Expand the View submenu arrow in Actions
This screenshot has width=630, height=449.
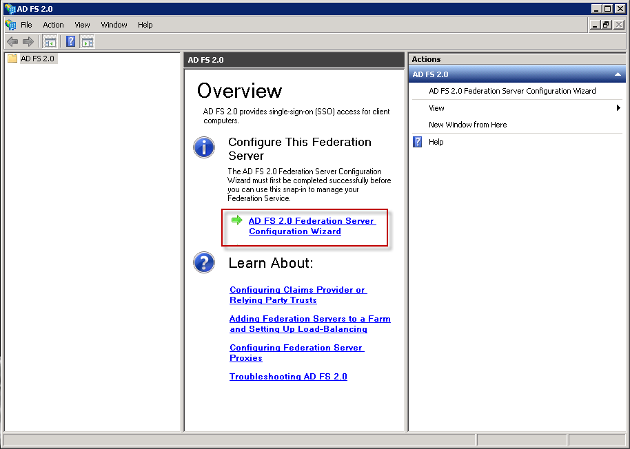(x=618, y=108)
